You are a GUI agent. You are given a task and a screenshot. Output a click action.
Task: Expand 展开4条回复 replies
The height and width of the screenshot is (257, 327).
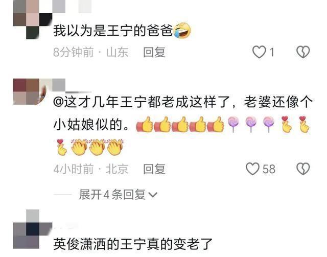pyautogui.click(x=118, y=195)
